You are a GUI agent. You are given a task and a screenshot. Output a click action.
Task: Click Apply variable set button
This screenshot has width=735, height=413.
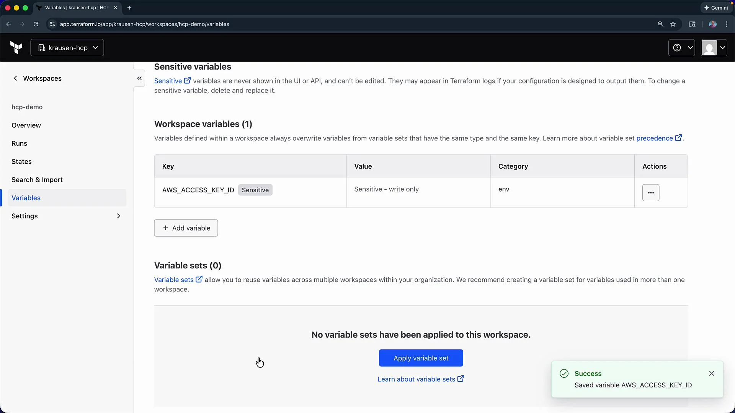(421, 358)
